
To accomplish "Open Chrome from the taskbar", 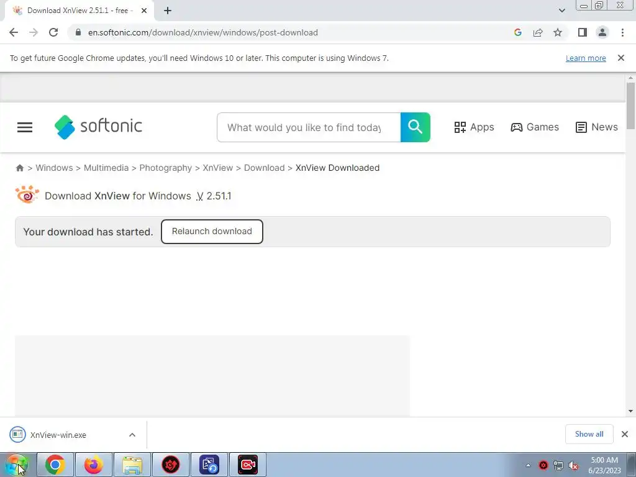I will point(55,465).
